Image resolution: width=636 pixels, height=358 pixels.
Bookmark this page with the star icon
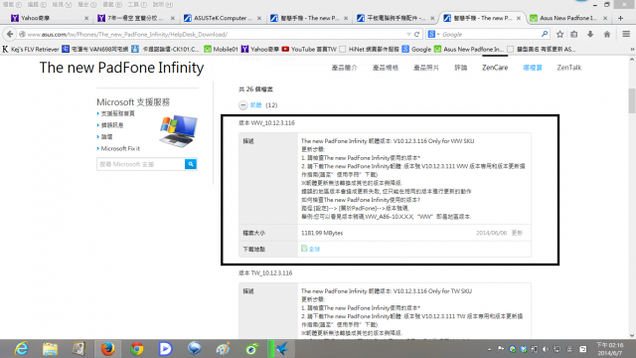[x=559, y=35]
